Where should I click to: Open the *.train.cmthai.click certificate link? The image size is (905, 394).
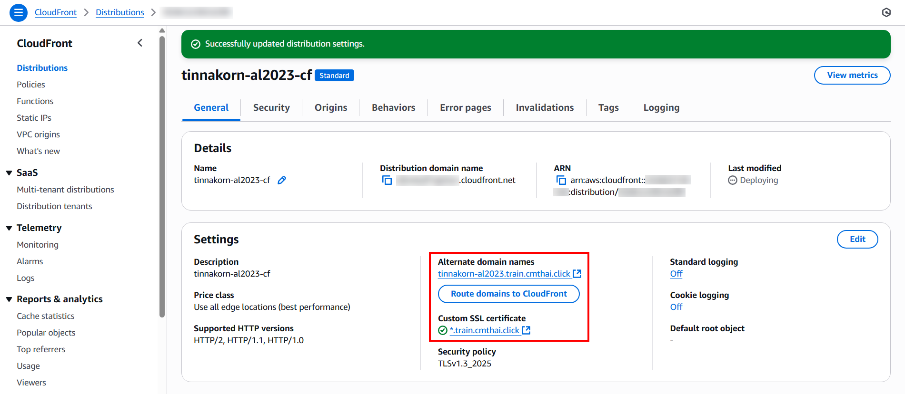coord(485,330)
